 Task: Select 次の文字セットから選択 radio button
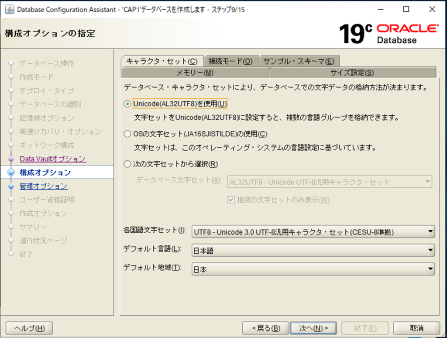[127, 164]
